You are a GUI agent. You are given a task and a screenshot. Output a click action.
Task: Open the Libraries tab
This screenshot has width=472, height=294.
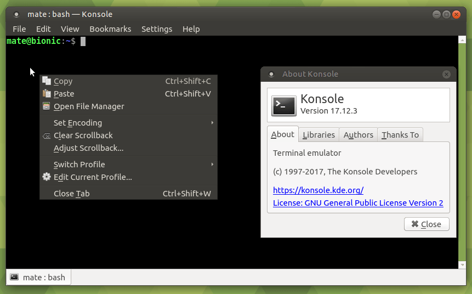point(319,135)
